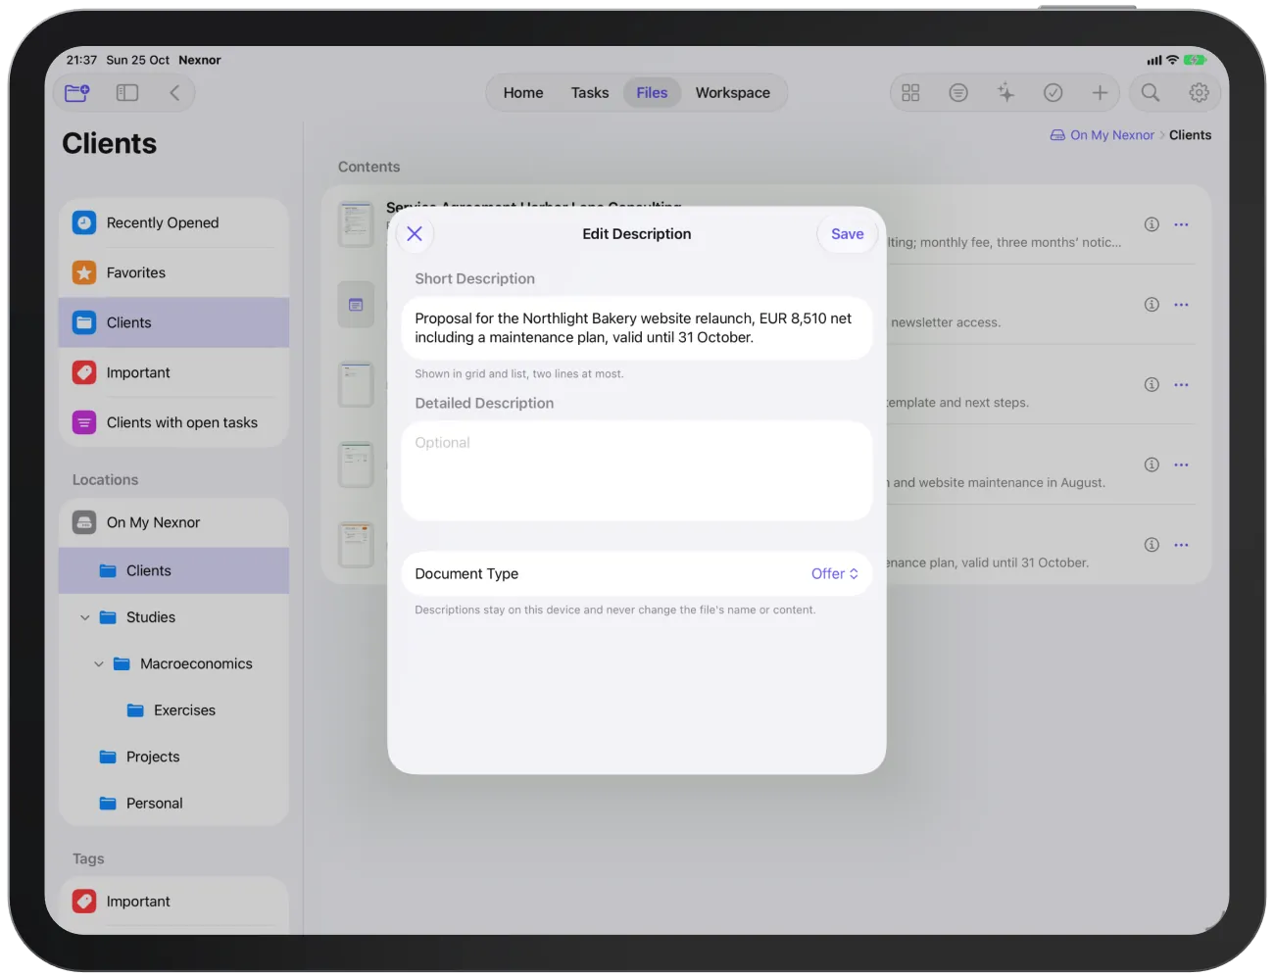1274x978 pixels.
Task: Focus the optional Detailed Description field
Action: coord(637,471)
